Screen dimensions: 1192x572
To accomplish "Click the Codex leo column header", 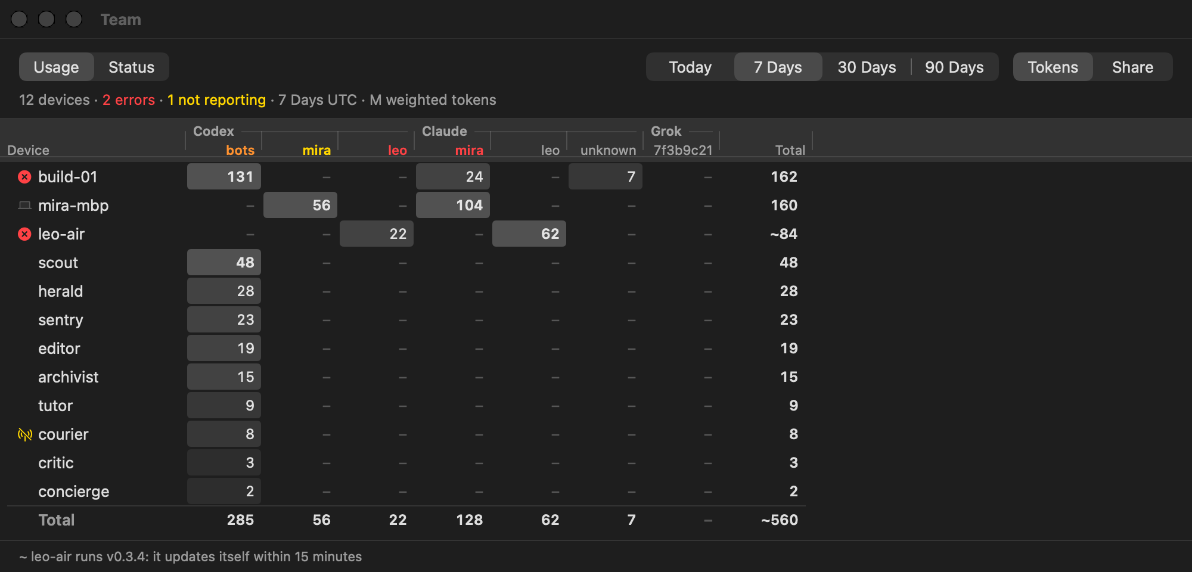I will (398, 150).
